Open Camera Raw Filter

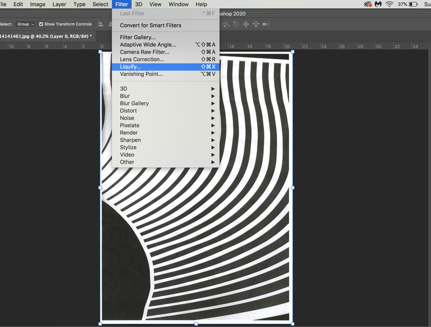tap(165, 52)
